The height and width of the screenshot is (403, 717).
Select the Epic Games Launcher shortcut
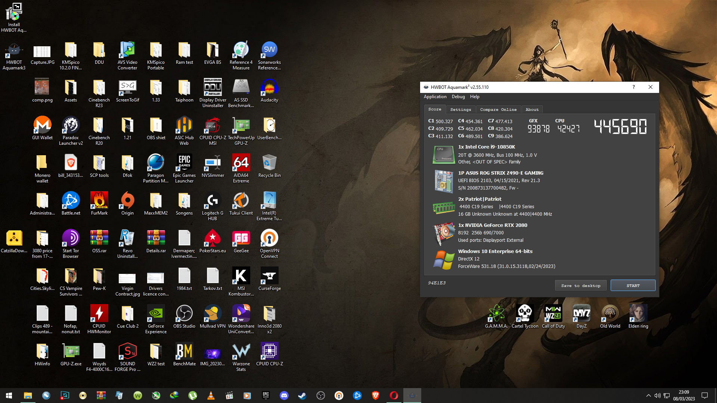pos(184,169)
